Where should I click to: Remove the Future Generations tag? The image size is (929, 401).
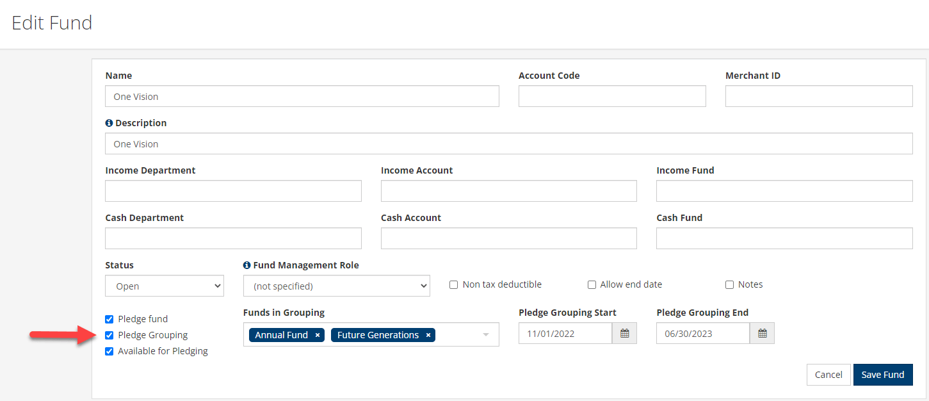click(428, 334)
